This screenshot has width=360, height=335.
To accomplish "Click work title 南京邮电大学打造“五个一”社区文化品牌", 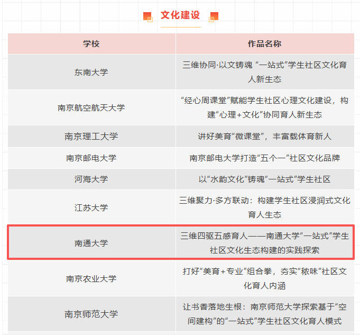I will [x=265, y=158].
